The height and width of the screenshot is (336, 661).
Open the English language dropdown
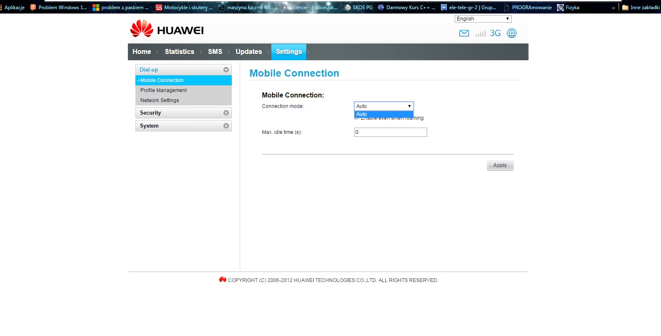pyautogui.click(x=483, y=19)
